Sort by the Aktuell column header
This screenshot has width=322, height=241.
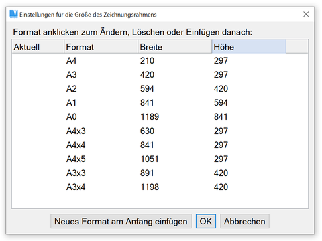38,47
